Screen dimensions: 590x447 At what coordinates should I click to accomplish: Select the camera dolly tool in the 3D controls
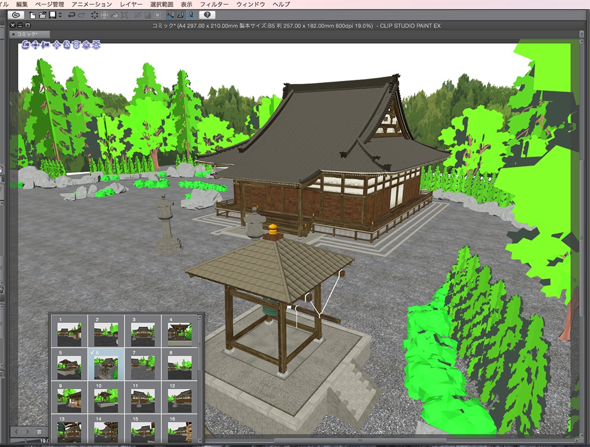pyautogui.click(x=45, y=45)
